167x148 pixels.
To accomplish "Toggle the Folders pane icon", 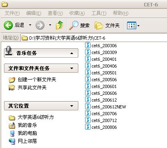I will (x=99, y=25).
